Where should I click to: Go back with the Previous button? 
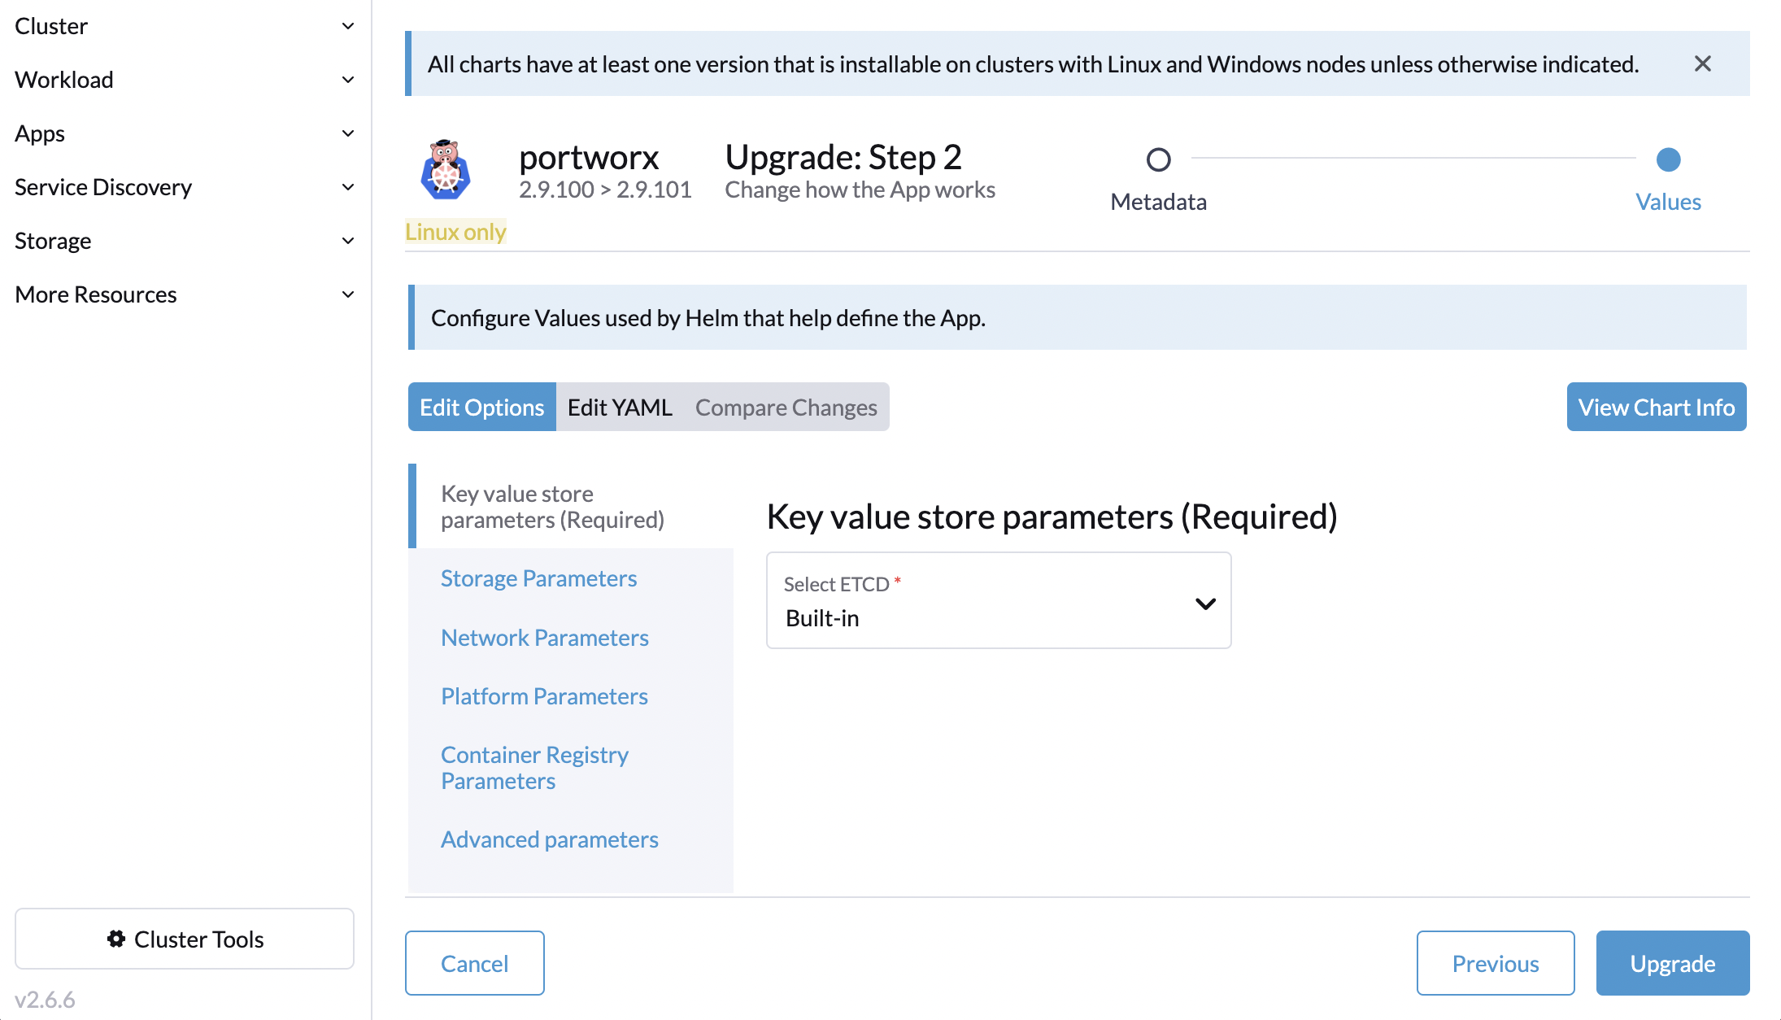point(1496,963)
